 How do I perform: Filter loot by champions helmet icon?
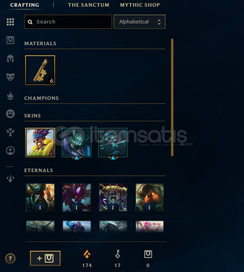[x=10, y=59]
